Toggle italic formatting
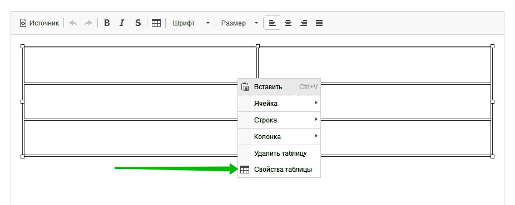This screenshot has width=515, height=205. [x=122, y=23]
